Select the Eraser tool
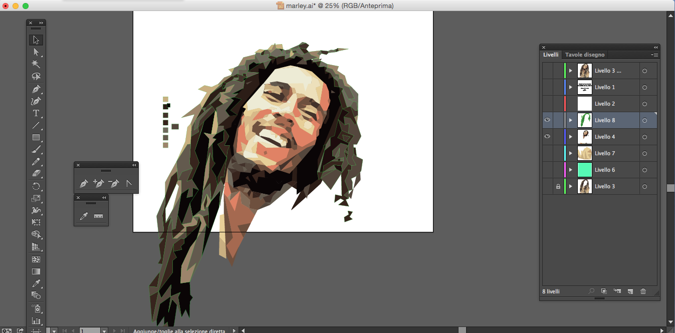 tap(36, 173)
